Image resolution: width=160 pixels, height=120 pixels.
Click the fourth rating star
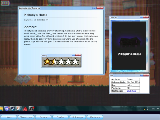68,62
